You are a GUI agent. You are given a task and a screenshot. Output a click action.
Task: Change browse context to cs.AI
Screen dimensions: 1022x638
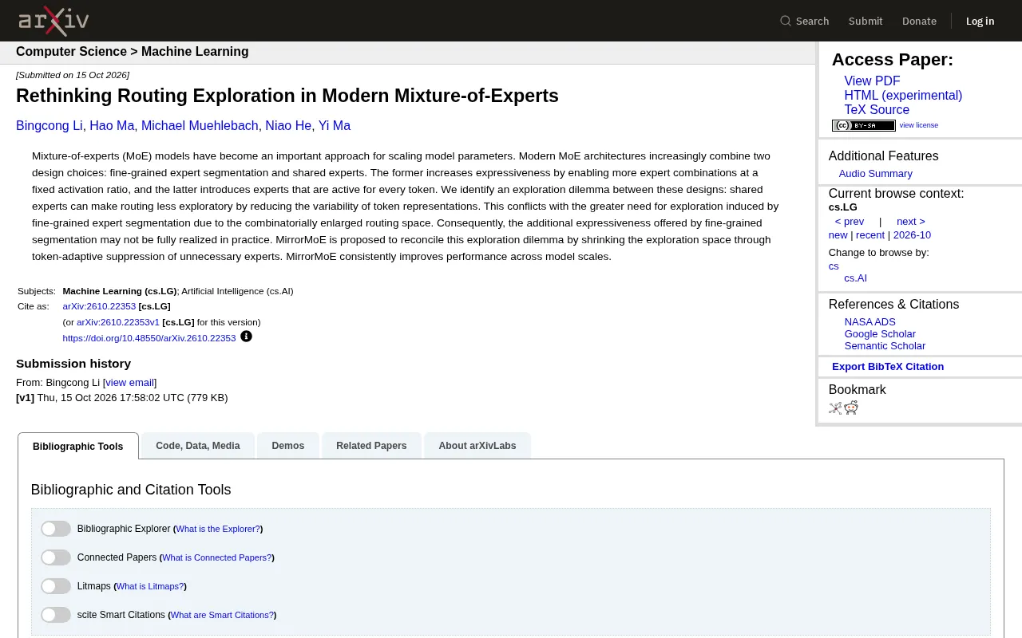point(855,278)
